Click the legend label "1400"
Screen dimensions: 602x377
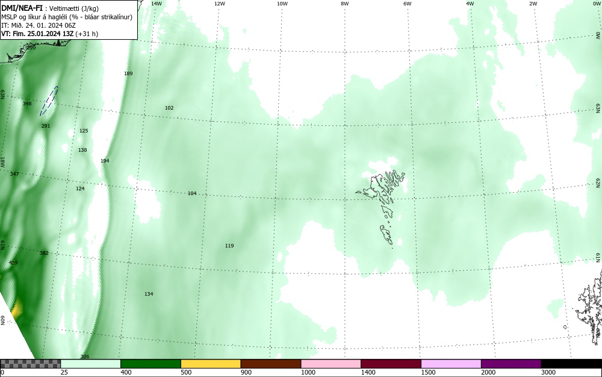pos(368,372)
